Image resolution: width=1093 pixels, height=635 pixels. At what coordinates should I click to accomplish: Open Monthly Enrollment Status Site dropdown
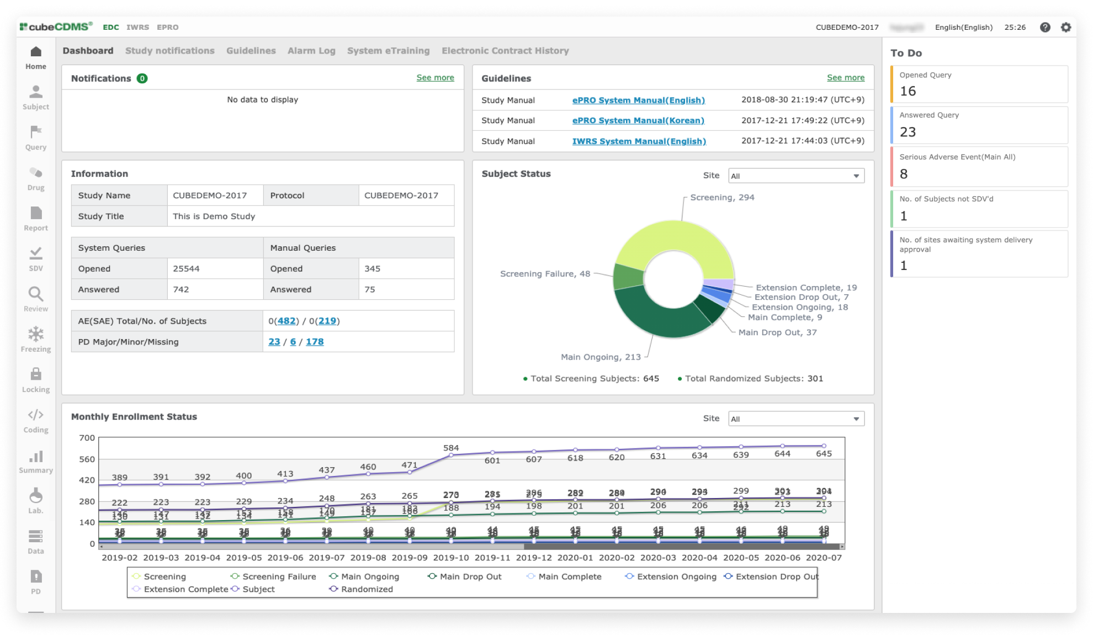pyautogui.click(x=796, y=419)
